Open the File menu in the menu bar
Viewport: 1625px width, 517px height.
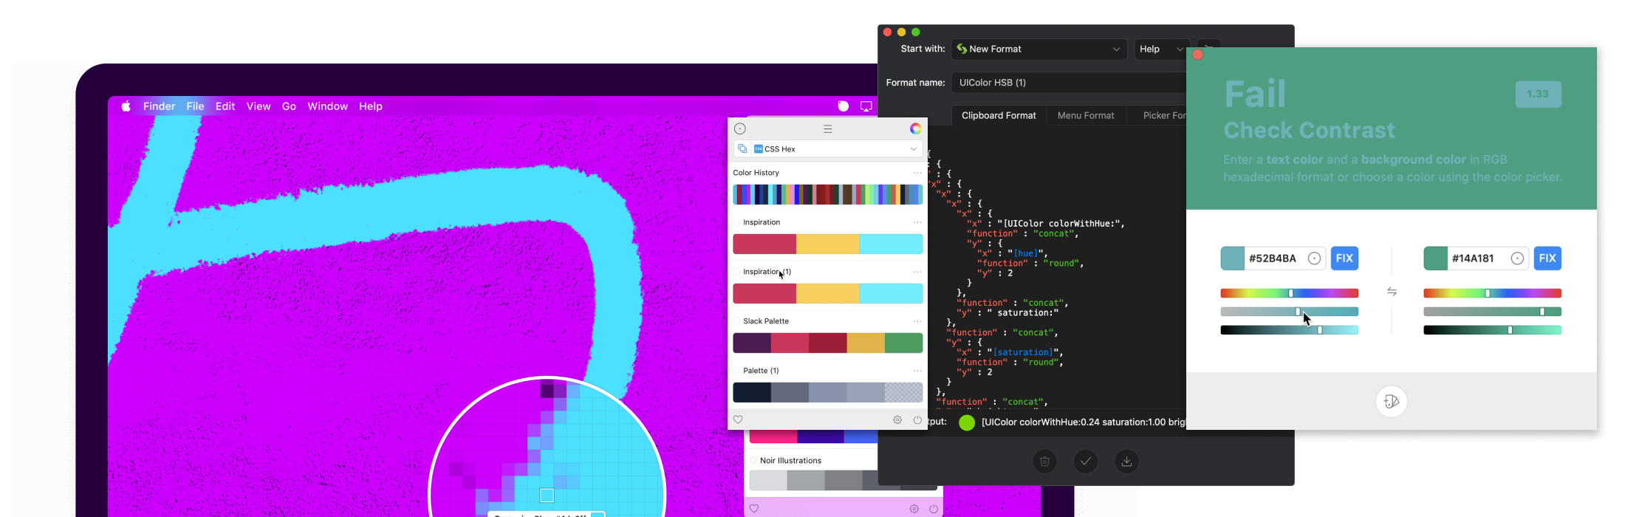tap(195, 106)
